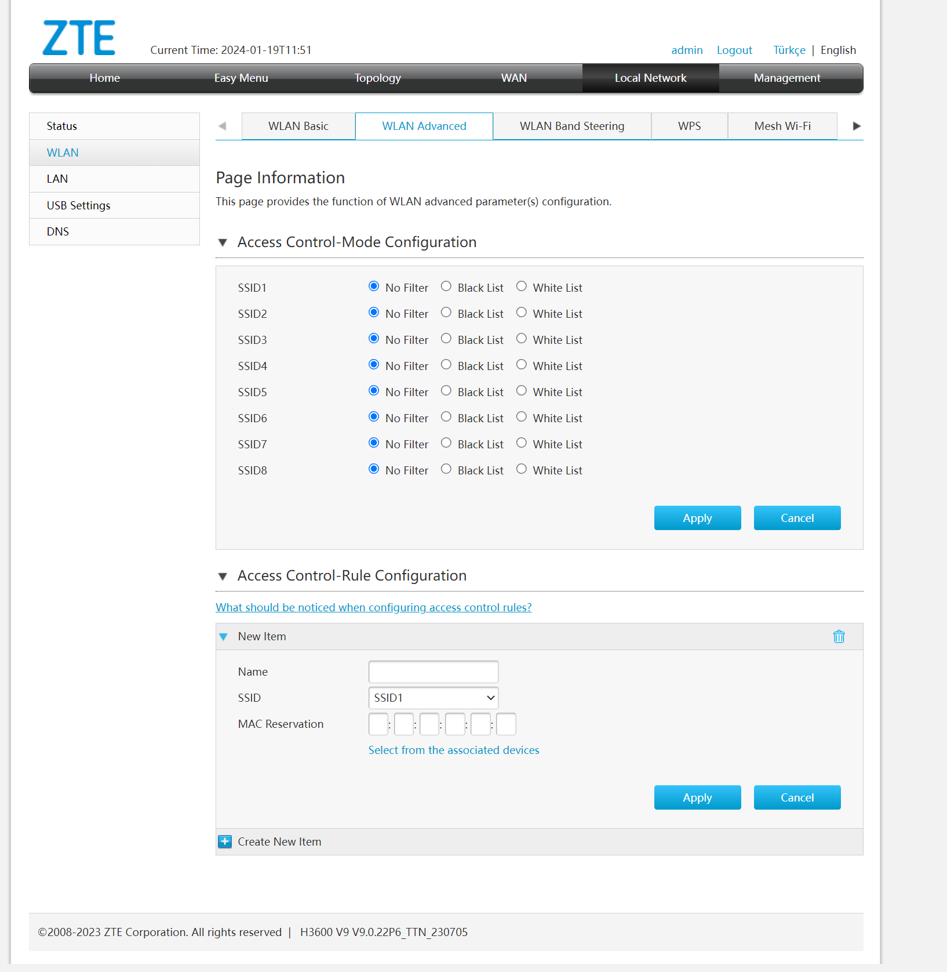Click the rule Name input field
947x972 pixels.
[433, 672]
